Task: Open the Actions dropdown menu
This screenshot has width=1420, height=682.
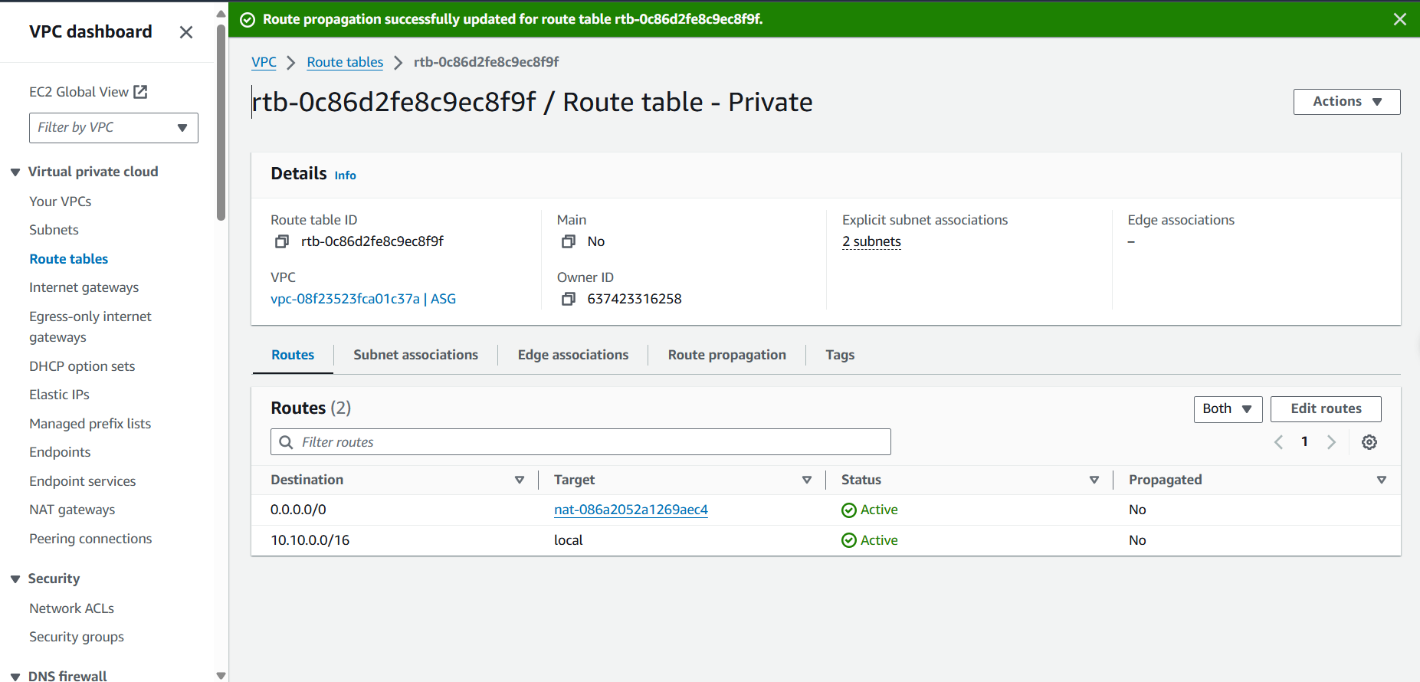Action: (1346, 102)
